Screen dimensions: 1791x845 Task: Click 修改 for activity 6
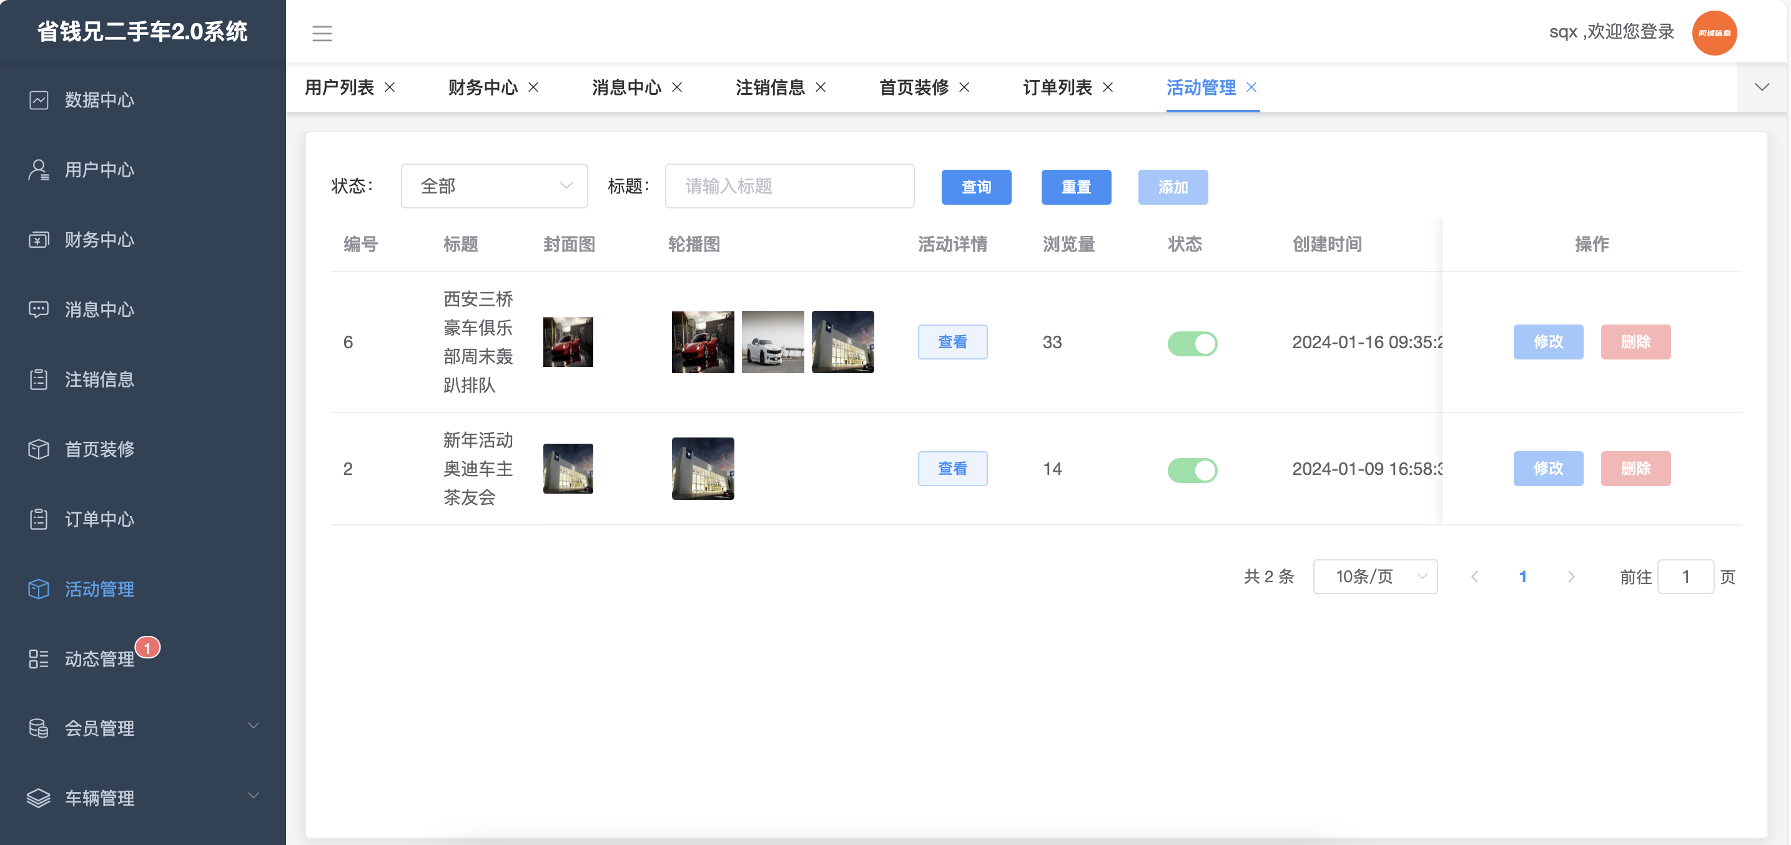1548,342
